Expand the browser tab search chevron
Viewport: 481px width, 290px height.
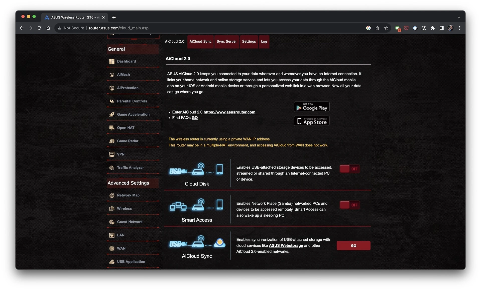(x=459, y=17)
